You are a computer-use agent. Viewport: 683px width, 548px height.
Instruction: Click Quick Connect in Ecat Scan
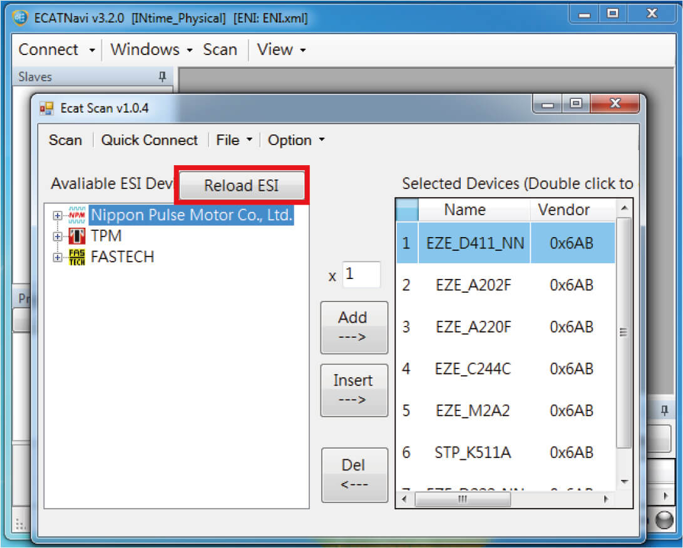[149, 140]
